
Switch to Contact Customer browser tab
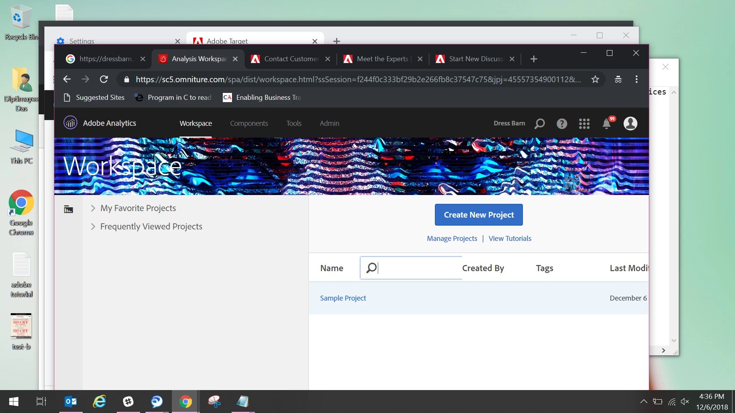pyautogui.click(x=291, y=59)
